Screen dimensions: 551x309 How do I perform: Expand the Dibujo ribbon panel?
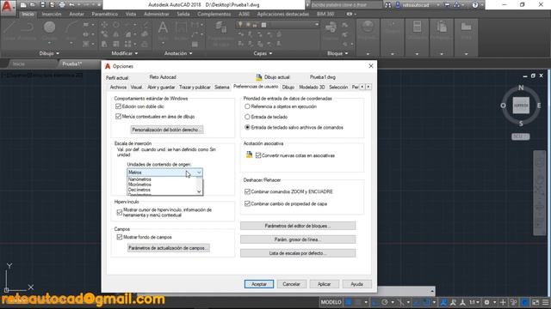coord(49,53)
